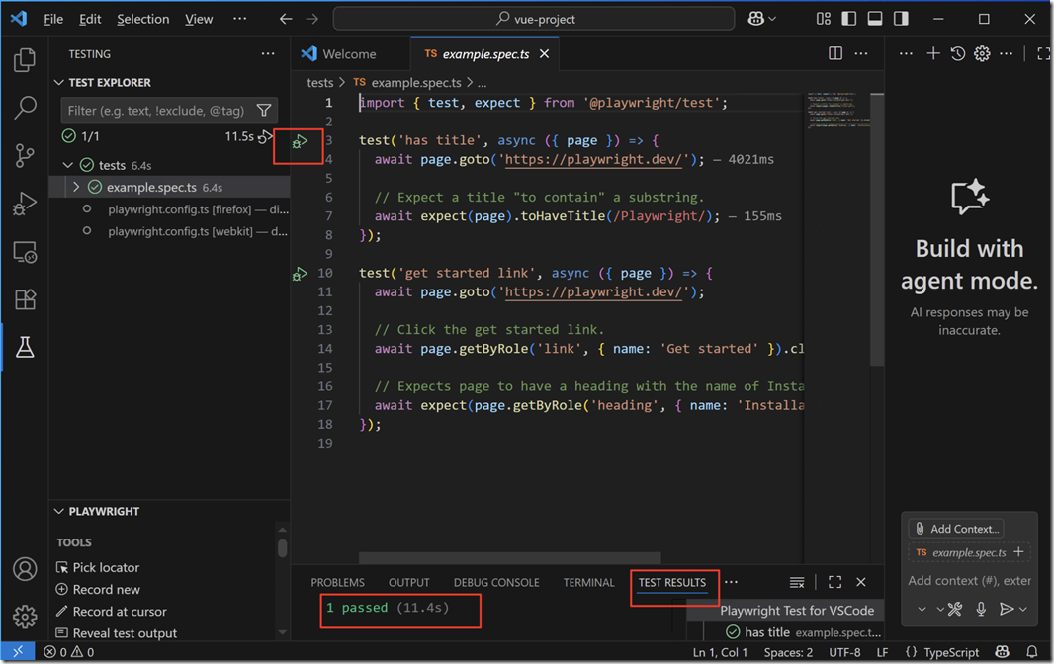Configure chat tools icon
Viewport: 1054px width, 664px height.
pos(954,609)
